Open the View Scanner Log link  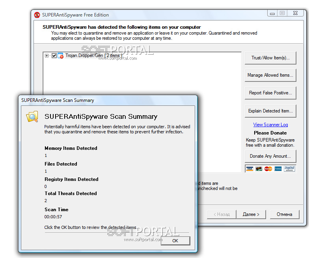pos(270,125)
